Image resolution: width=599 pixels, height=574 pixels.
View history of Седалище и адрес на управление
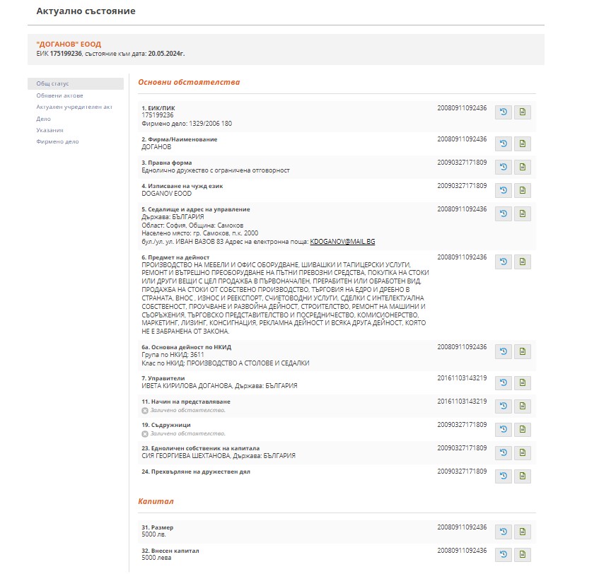click(503, 213)
